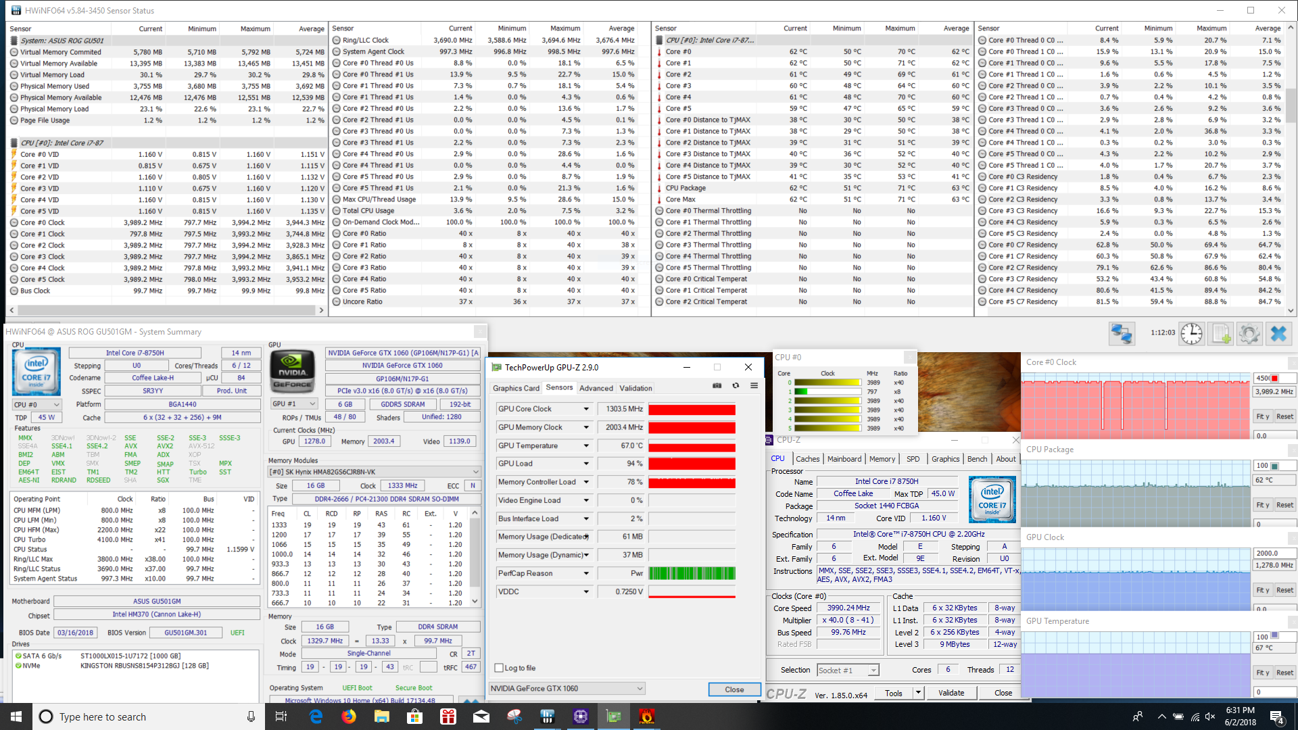Viewport: 1298px width, 730px height.
Task: Click the Type here to search box
Action: pos(147,716)
